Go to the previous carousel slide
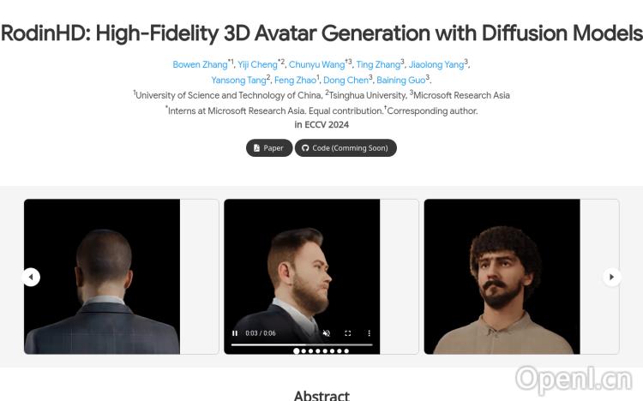 pos(31,277)
